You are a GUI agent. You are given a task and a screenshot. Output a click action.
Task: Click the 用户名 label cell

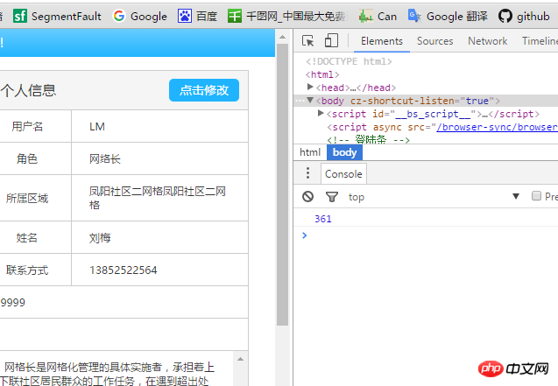27,127
